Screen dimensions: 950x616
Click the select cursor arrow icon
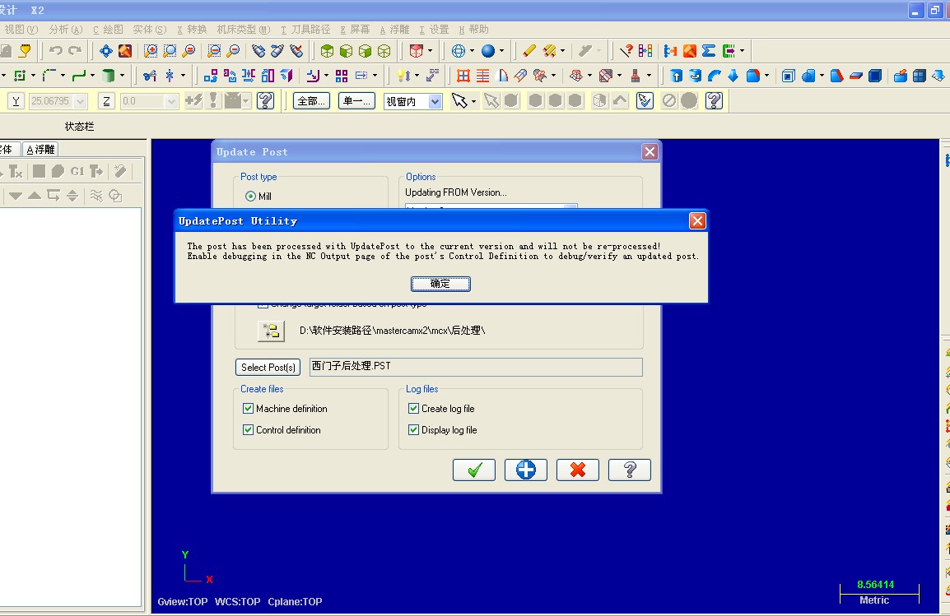click(x=459, y=100)
